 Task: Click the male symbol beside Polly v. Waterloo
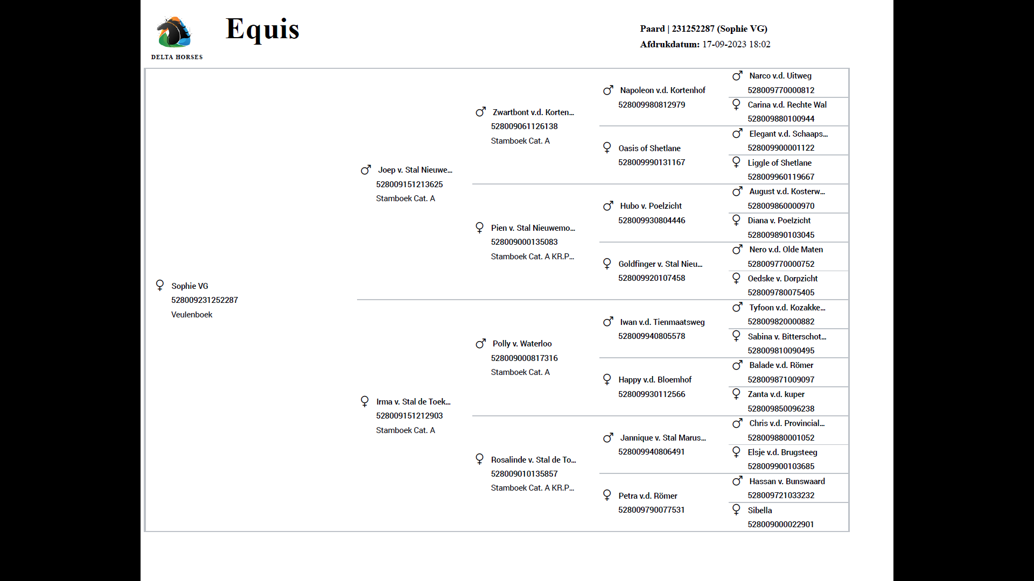(x=480, y=343)
